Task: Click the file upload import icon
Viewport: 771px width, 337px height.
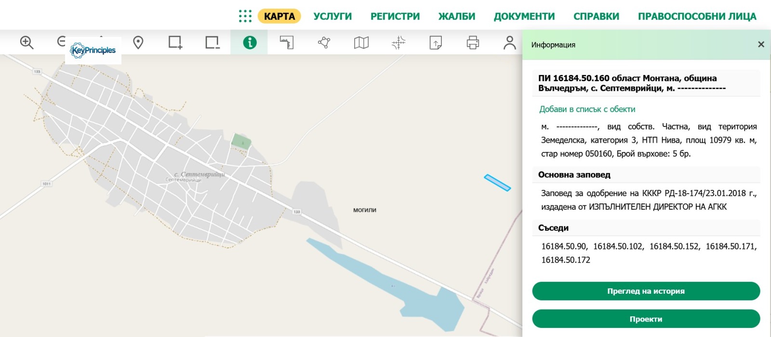Action: [436, 43]
